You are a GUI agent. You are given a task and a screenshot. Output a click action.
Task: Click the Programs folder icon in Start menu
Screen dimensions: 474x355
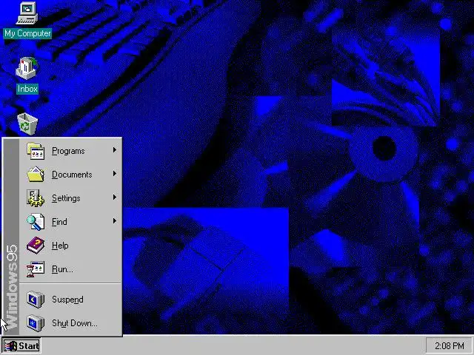pyautogui.click(x=36, y=151)
